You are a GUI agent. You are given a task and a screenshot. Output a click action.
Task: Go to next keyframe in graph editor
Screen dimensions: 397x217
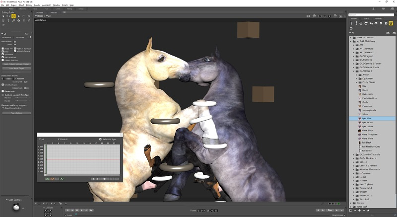(x=98, y=179)
